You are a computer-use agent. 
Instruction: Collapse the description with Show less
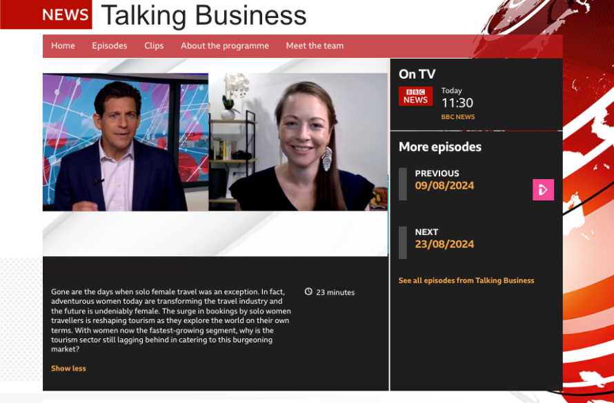pos(68,369)
